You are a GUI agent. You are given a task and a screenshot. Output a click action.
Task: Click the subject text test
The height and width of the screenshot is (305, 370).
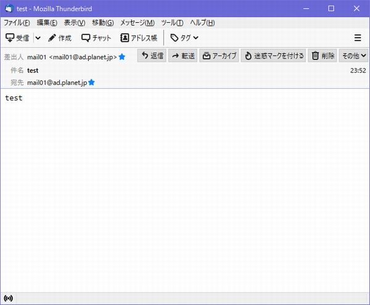pos(33,70)
